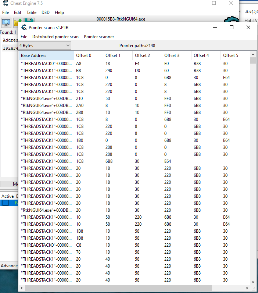The image size is (258, 293).
Task: Select the 192AF4 address in found list
Action: 10,48
